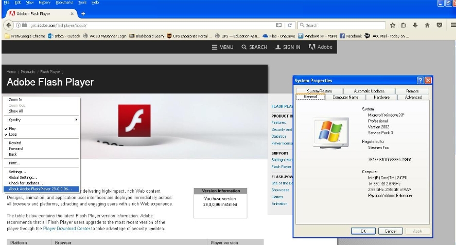Open Windows XP - MSFN bookmark
The height and width of the screenshot is (245, 456).
point(317,36)
